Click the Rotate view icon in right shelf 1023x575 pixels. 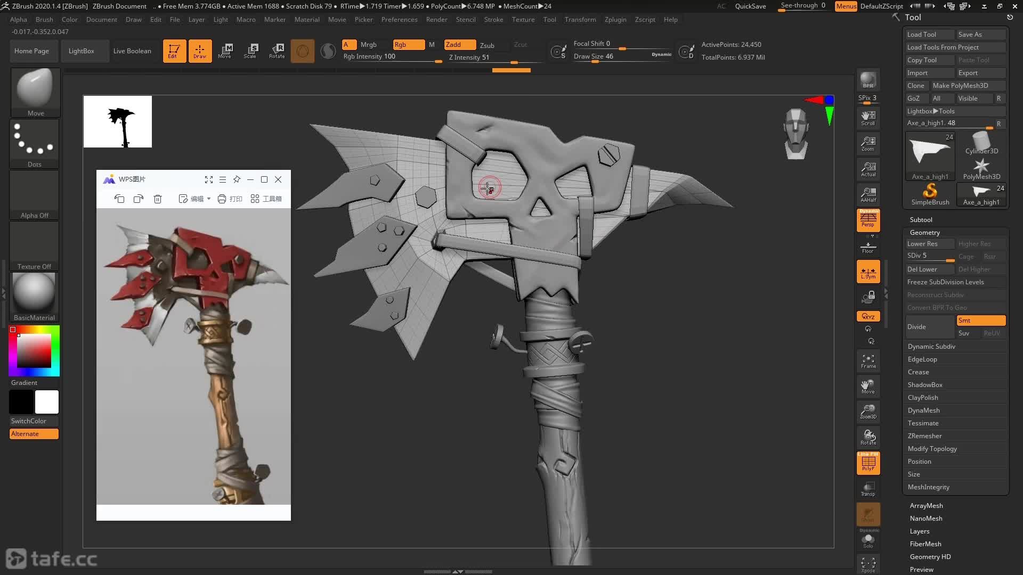coord(868,437)
